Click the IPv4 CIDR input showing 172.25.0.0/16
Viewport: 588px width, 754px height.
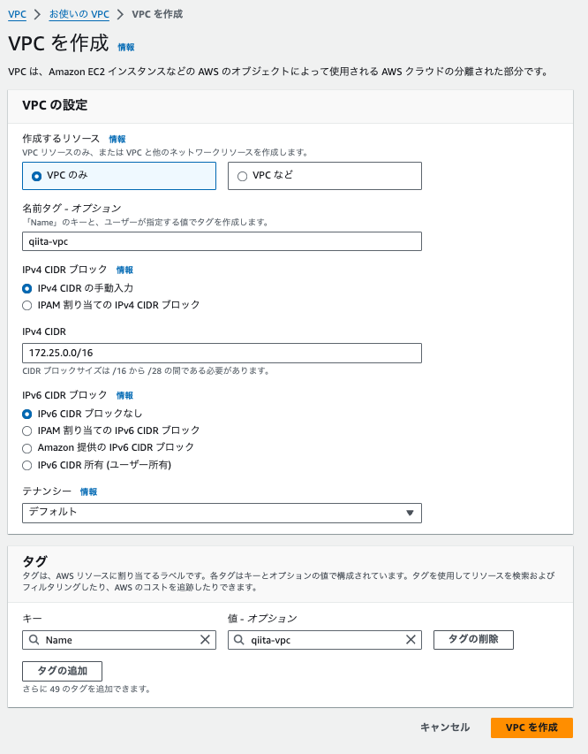click(222, 352)
